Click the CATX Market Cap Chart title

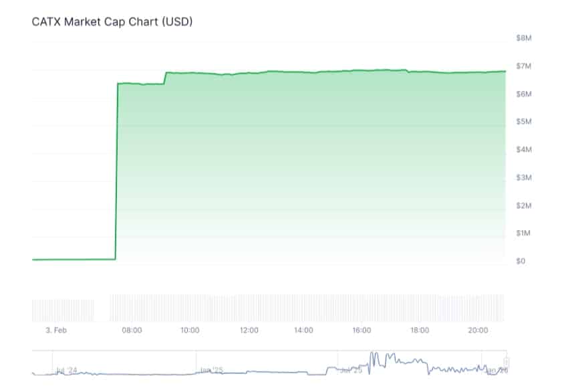click(x=112, y=22)
